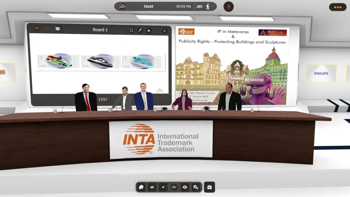The height and width of the screenshot is (197, 350).
Task: Select the pen annotation tool on Board 1
Action: tap(140, 30)
